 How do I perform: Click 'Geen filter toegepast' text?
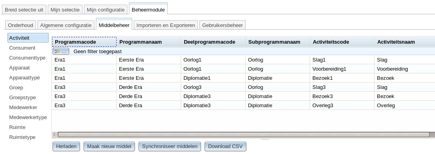tap(98, 52)
